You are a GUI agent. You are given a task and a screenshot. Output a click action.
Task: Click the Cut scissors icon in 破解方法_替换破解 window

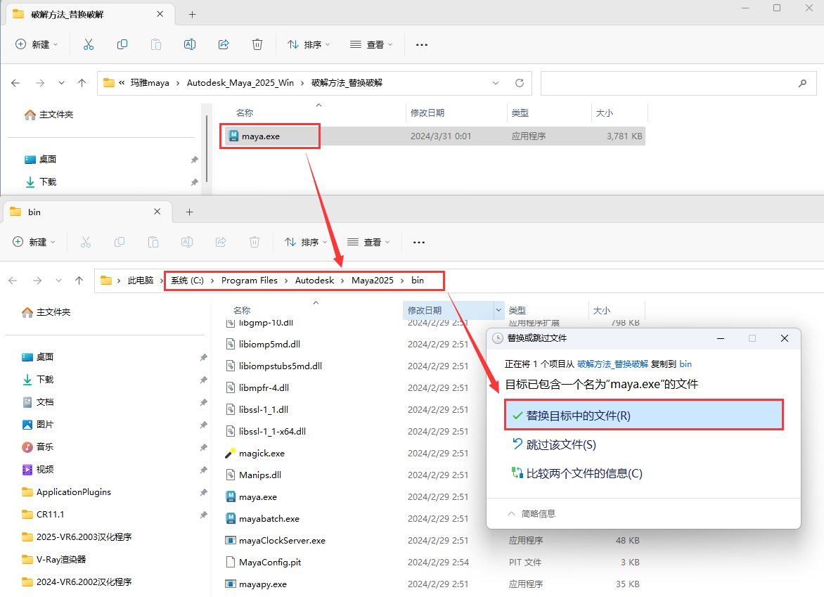click(x=89, y=45)
